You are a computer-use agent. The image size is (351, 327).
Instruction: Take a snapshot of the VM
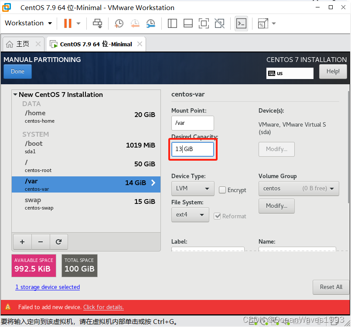[119, 23]
